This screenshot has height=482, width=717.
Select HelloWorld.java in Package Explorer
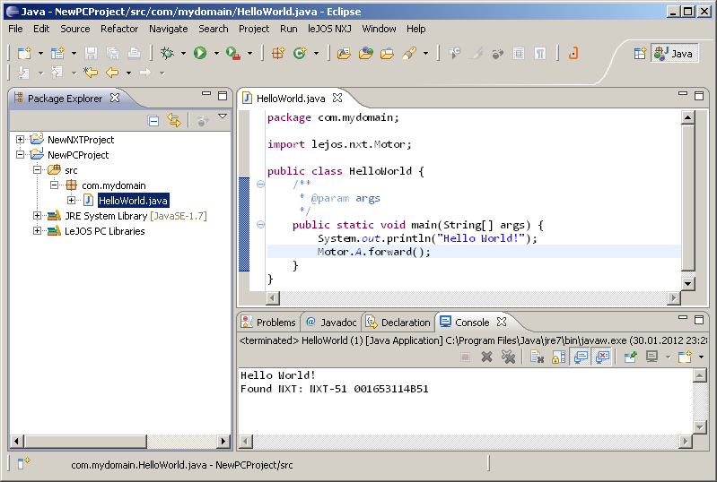tap(133, 201)
